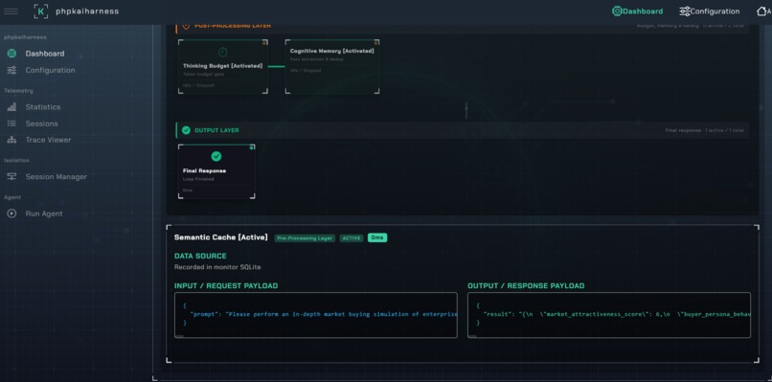
Task: Click the OUTPUT / RESPONSE PAYLOAD heading
Action: (526, 285)
